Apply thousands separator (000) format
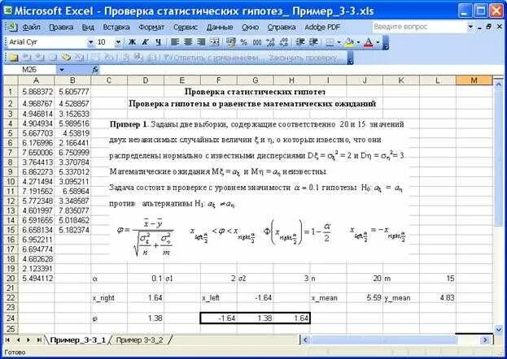Image resolution: width=507 pixels, height=359 pixels. pyautogui.click(x=257, y=42)
